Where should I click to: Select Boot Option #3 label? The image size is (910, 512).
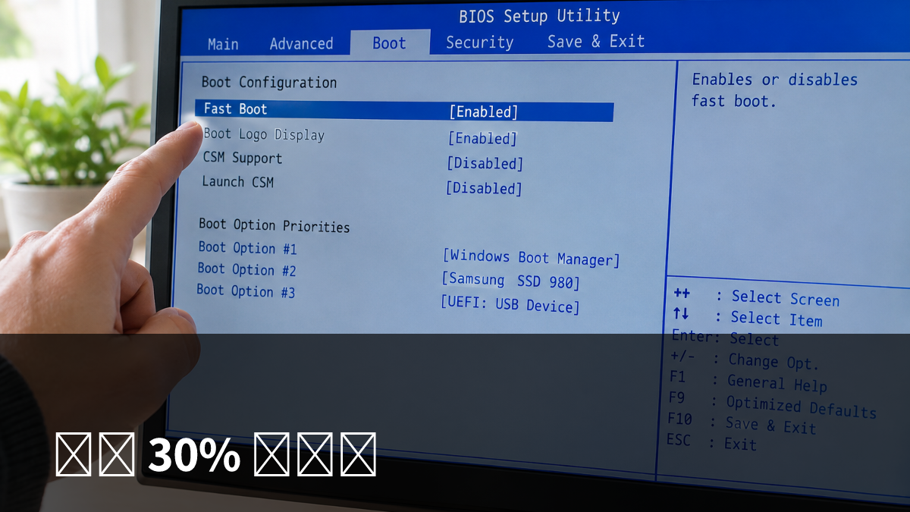(x=246, y=291)
